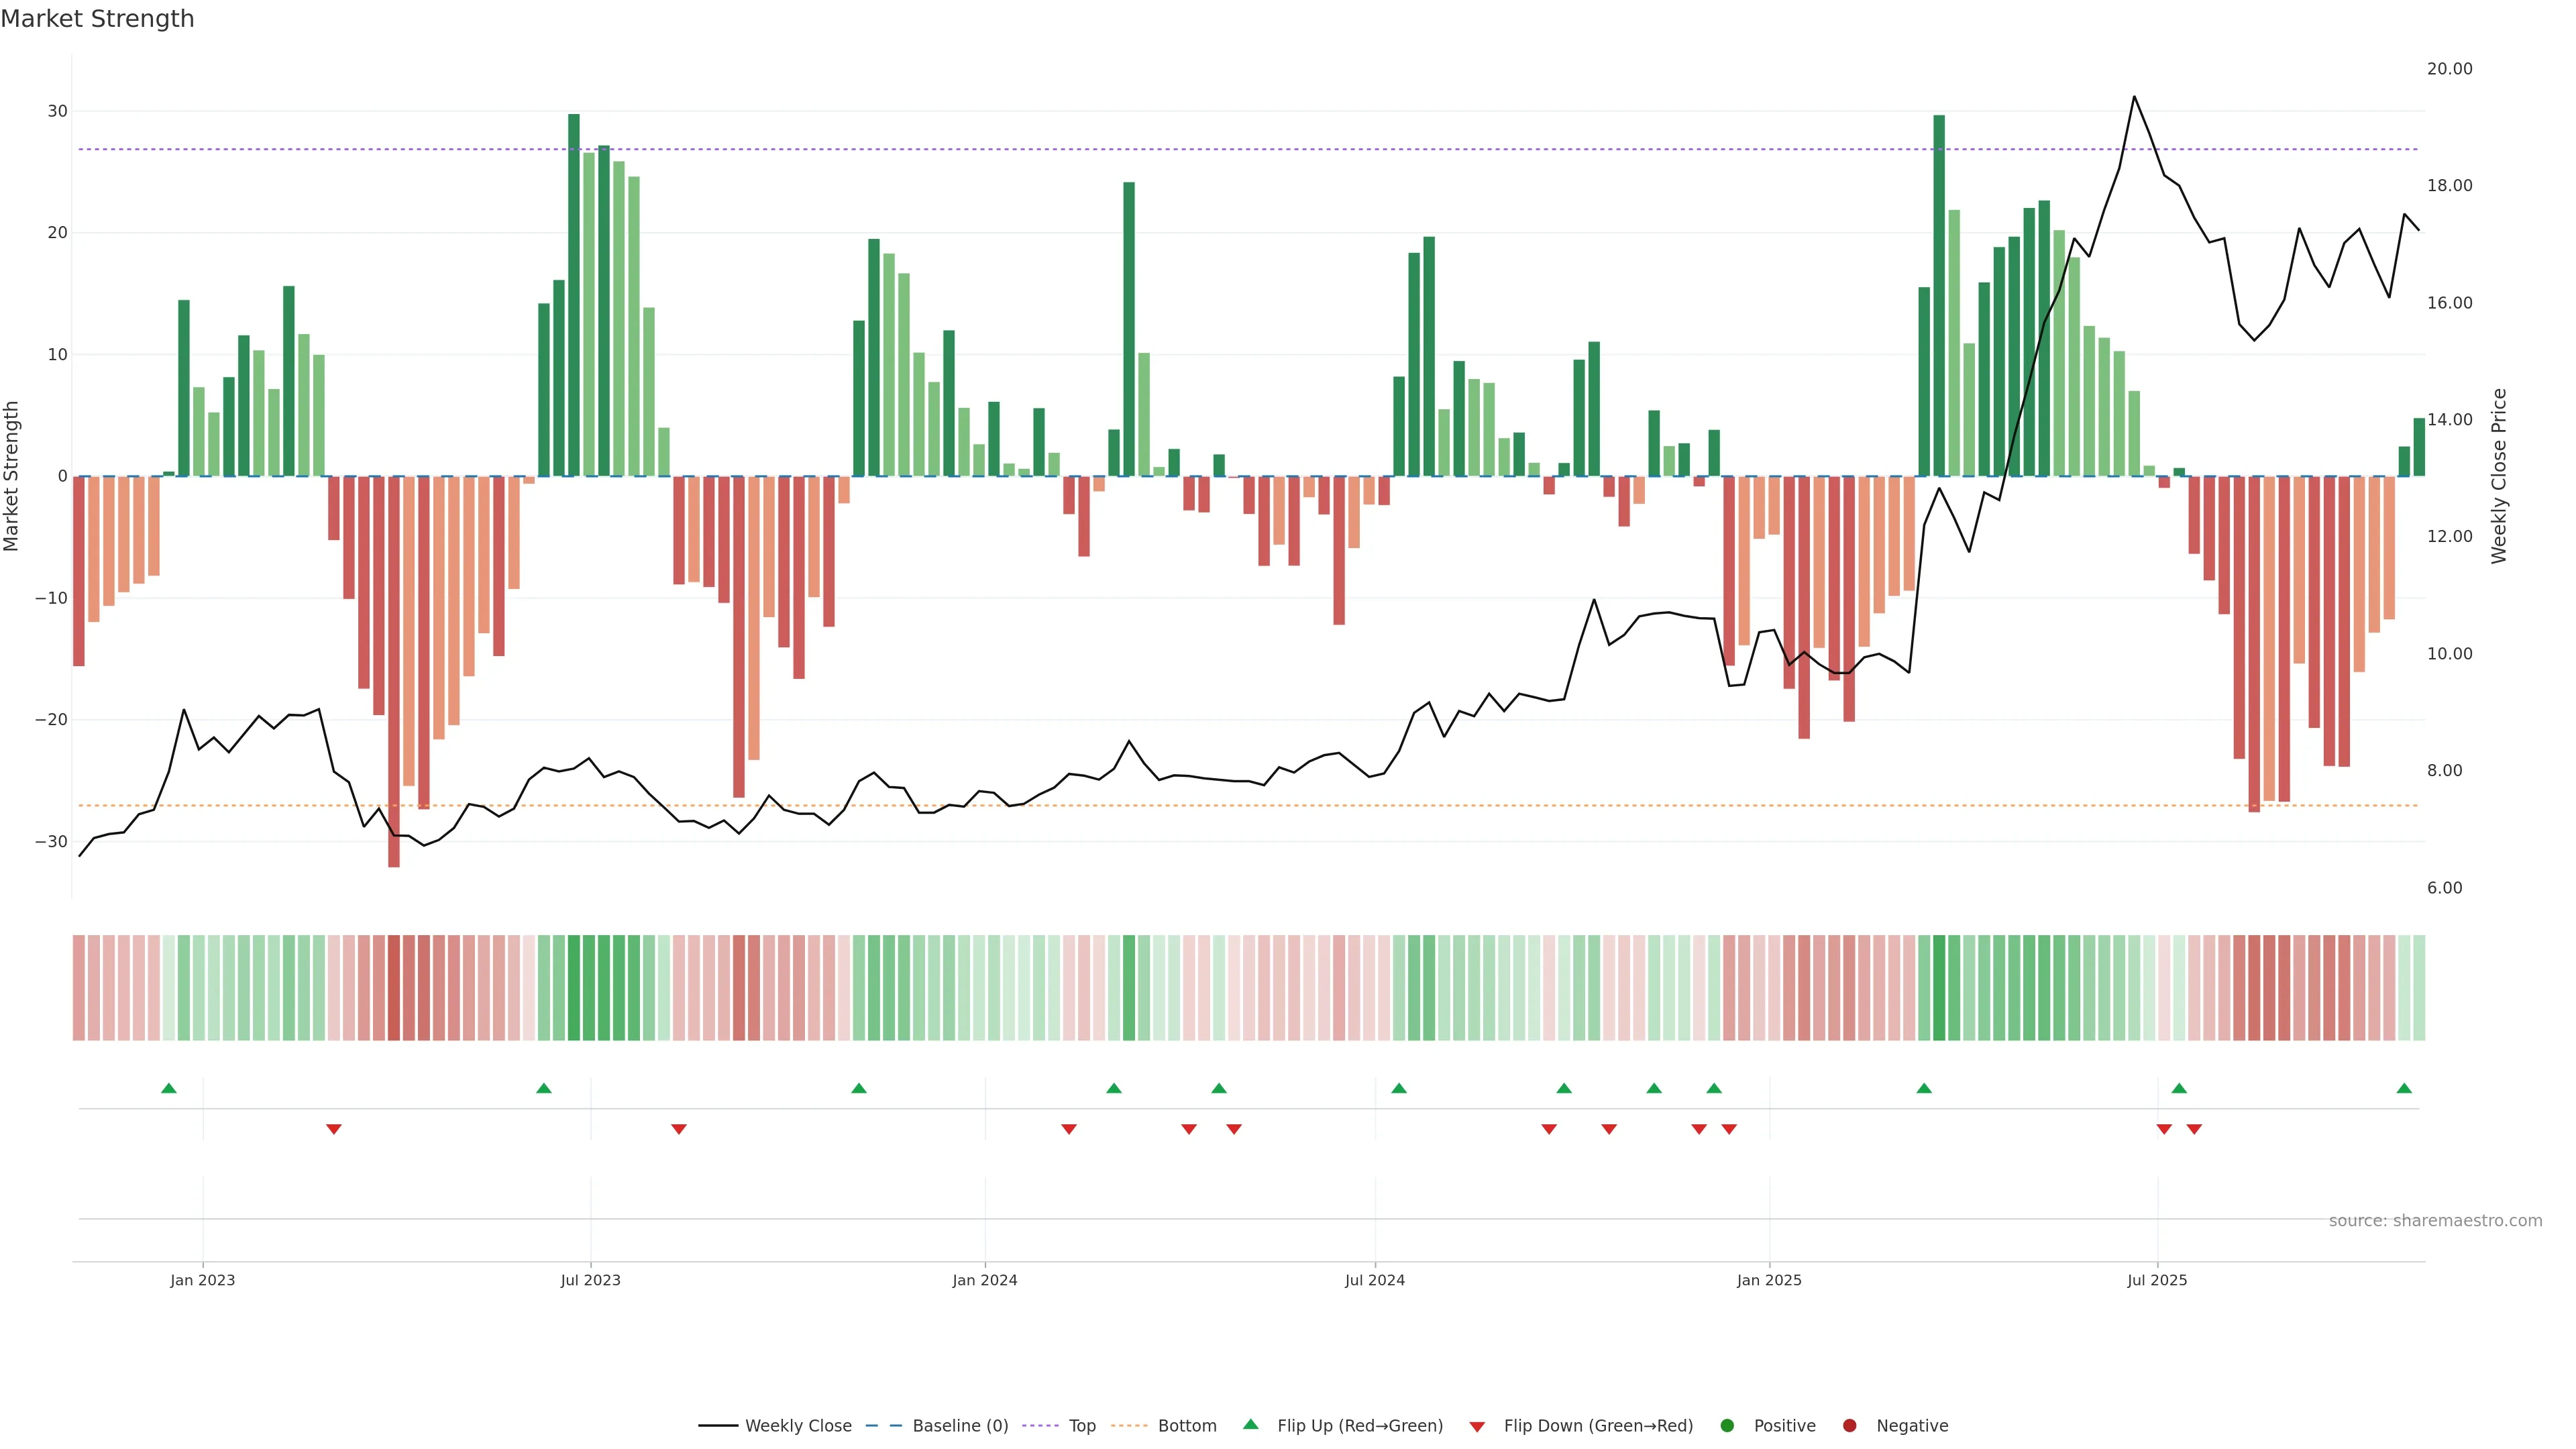Click the tallest negative red bar near -32
The width and height of the screenshot is (2576, 1449).
click(x=394, y=700)
